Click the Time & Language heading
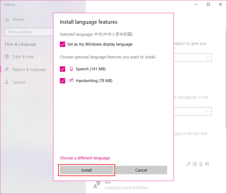Screen dimensions: 227x194 (20, 44)
